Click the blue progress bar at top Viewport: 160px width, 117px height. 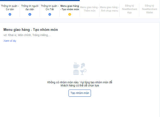point(40,1)
